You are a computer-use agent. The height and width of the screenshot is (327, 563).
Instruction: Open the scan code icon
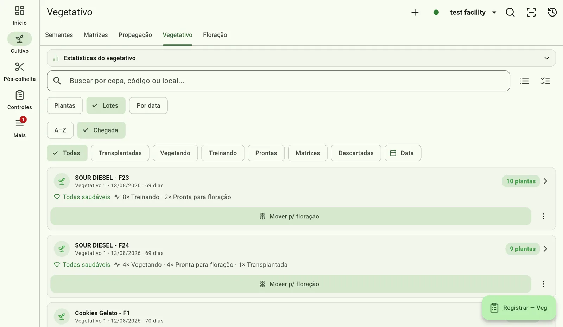coord(531,12)
